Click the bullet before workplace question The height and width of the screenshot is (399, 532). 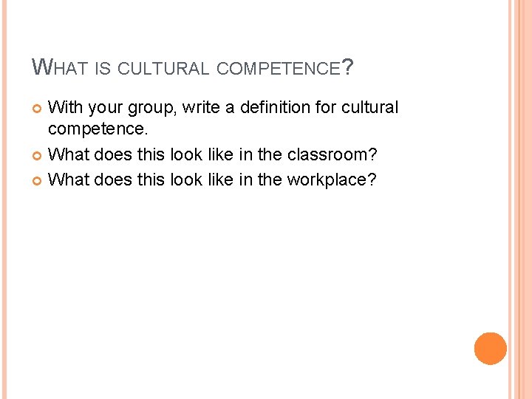(37, 181)
